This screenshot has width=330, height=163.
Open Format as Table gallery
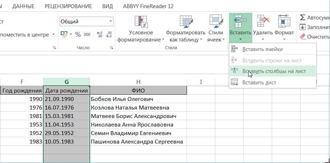click(186, 22)
